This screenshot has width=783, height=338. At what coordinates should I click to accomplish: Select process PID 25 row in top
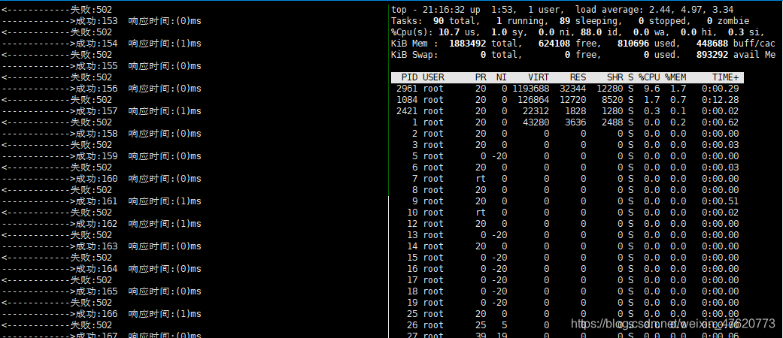click(x=567, y=313)
